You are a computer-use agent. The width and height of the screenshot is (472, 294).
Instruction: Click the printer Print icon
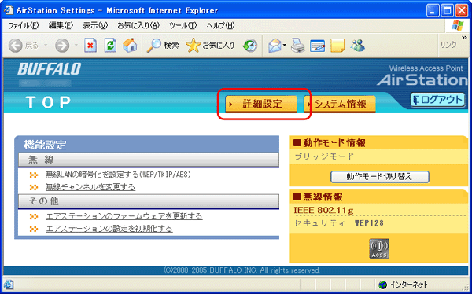tap(297, 46)
